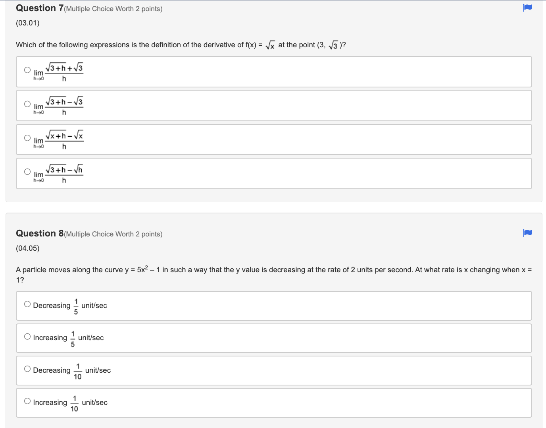This screenshot has height=428, width=546.
Task: Select lim (√(3+h) − √3)/h answer choice
Action: point(27,103)
